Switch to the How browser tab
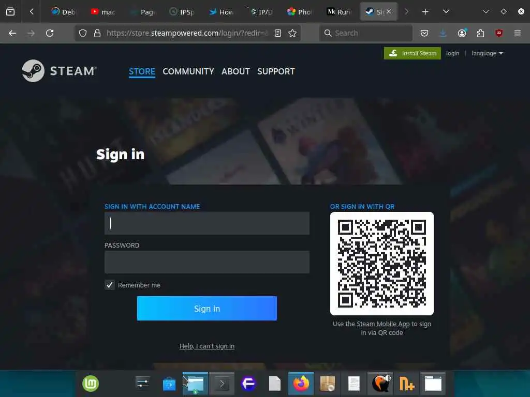Screen dimensions: 530x397 222,12
